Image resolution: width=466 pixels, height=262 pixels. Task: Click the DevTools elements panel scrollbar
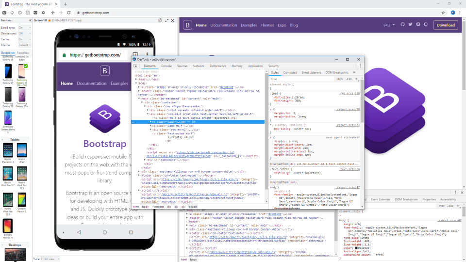pyautogui.click(x=266, y=131)
